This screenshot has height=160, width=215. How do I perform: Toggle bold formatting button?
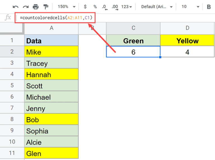click(209, 6)
